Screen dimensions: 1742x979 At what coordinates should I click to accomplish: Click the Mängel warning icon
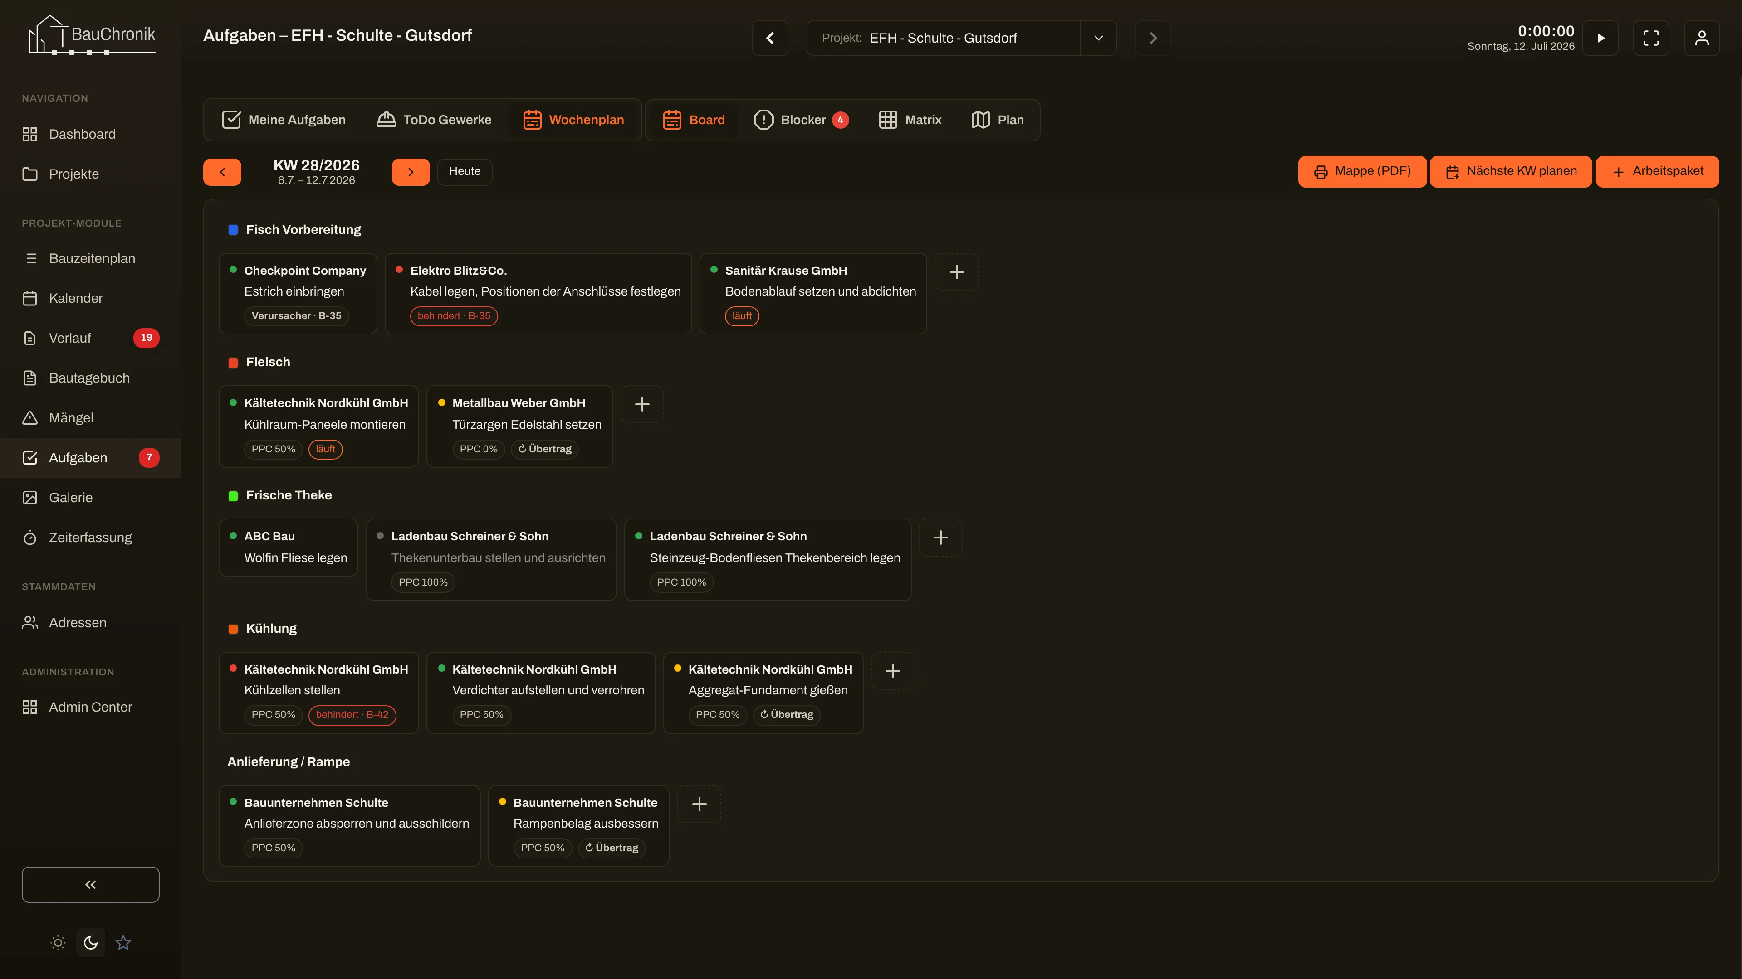coord(30,417)
